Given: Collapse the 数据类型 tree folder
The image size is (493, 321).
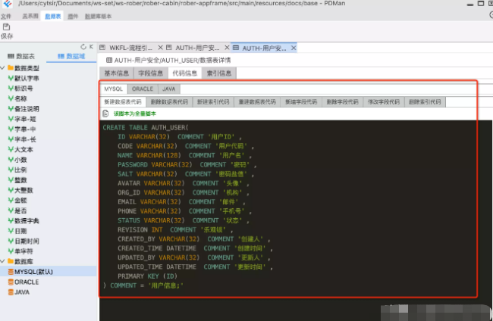Looking at the screenshot, I should tap(4, 68).
